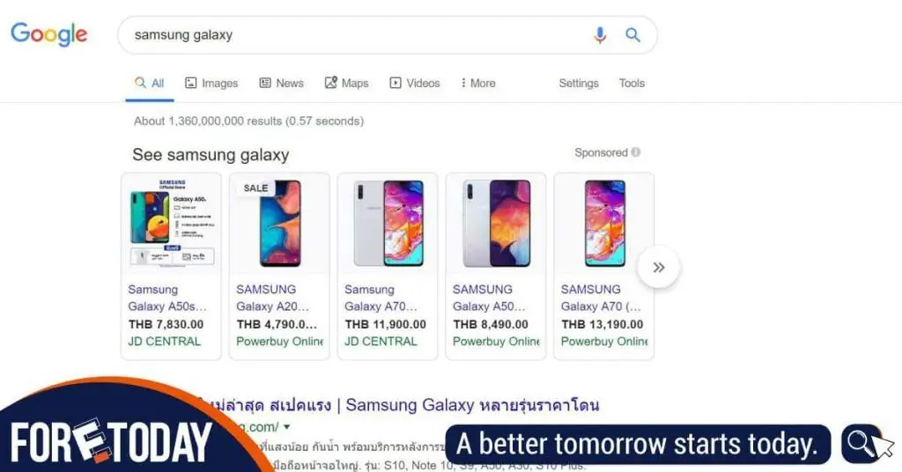The height and width of the screenshot is (472, 902).
Task: Switch to the Images tab
Action: point(211,84)
